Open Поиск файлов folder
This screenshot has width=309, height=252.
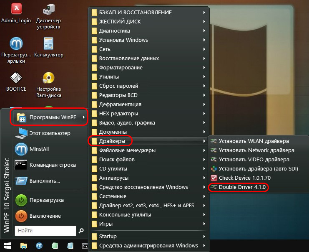pos(149,160)
